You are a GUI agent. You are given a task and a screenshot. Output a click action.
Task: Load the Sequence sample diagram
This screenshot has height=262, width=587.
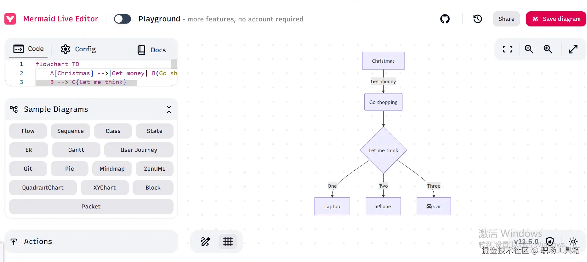pos(70,131)
